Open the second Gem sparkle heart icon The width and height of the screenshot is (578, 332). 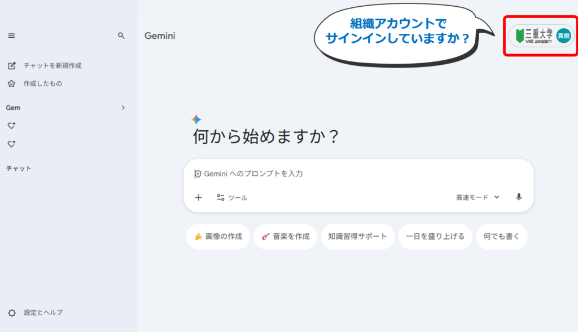pos(11,144)
